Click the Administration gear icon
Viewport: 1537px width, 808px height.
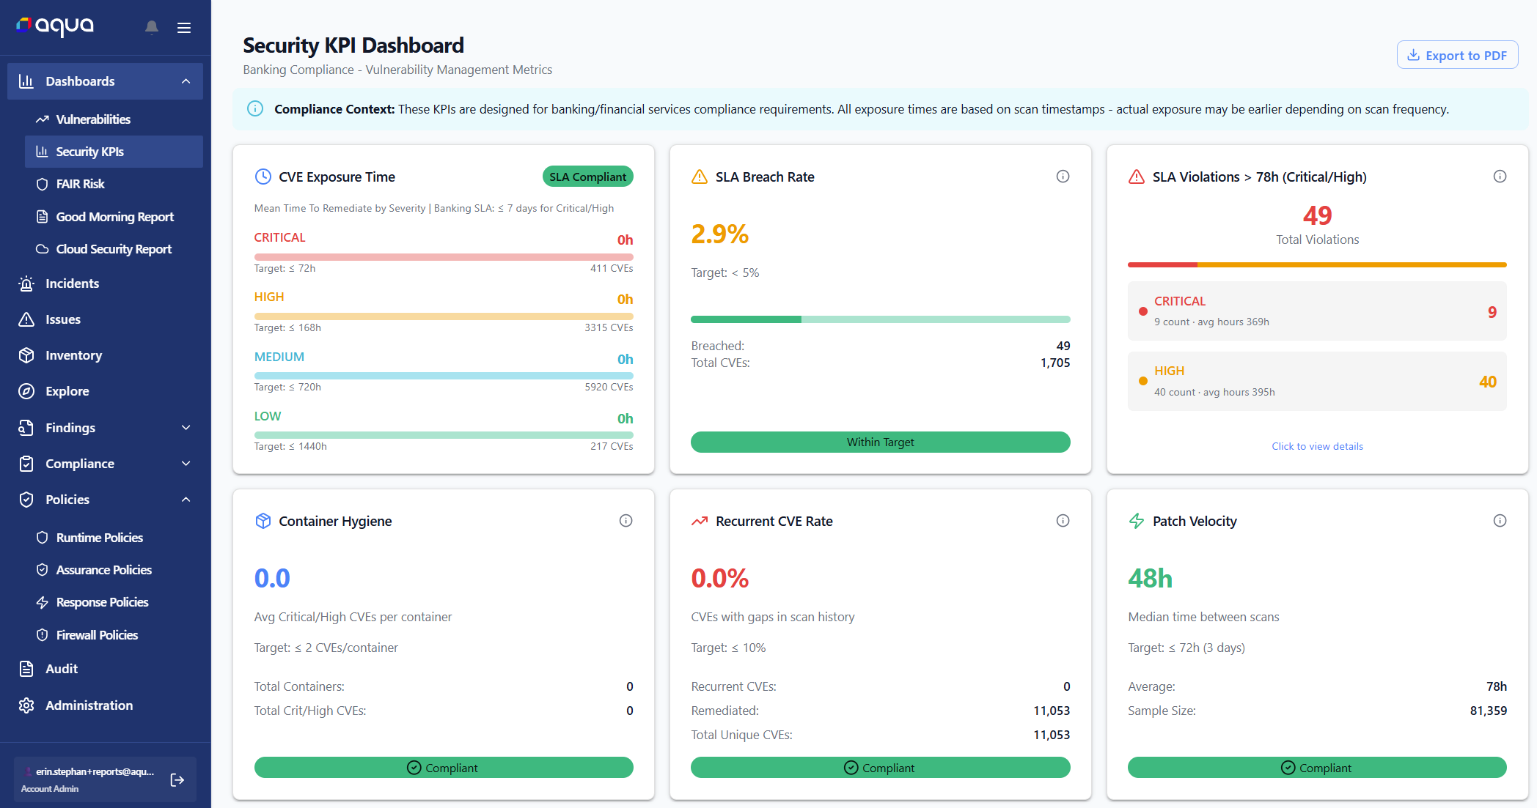pyautogui.click(x=26, y=705)
